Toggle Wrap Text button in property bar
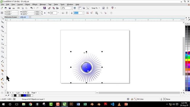 pyautogui.click(x=96, y=13)
